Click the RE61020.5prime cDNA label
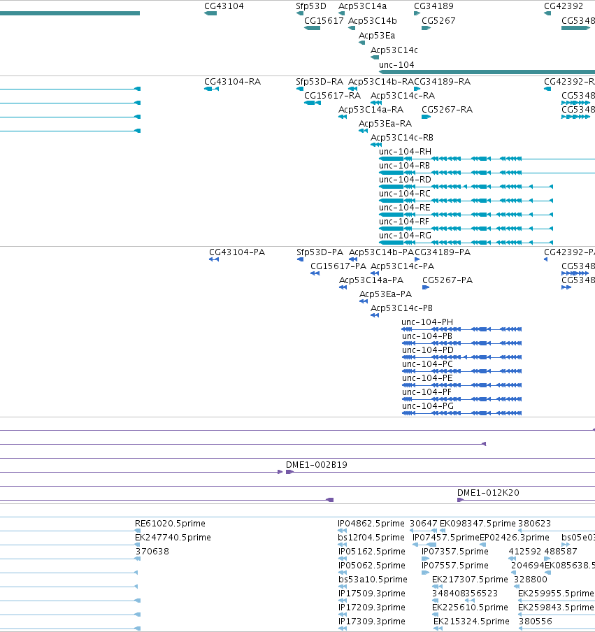The width and height of the screenshot is (595, 632). [170, 524]
